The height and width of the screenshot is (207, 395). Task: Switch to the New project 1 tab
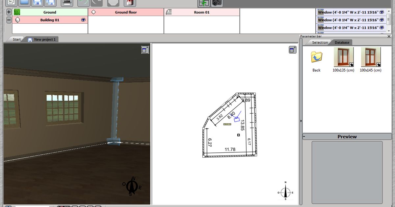pos(42,39)
